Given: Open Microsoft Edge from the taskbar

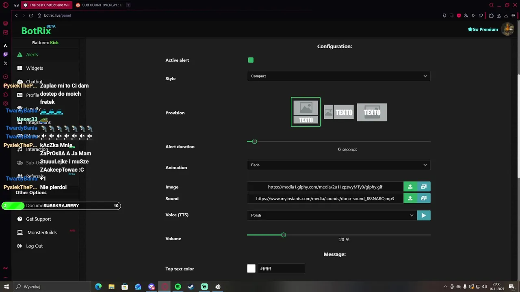Looking at the screenshot, I should click(x=98, y=287).
